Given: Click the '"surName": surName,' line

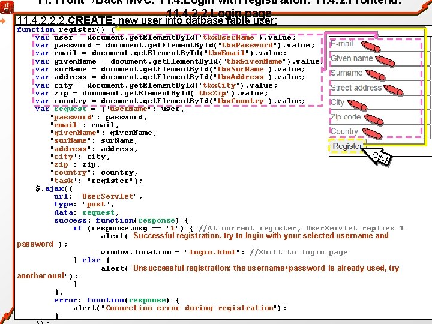Looking at the screenshot, I should point(94,140).
